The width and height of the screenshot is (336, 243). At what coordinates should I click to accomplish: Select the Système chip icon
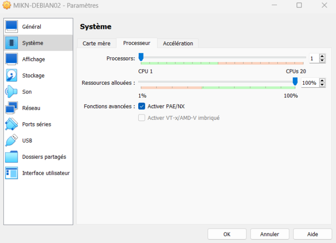(11, 43)
